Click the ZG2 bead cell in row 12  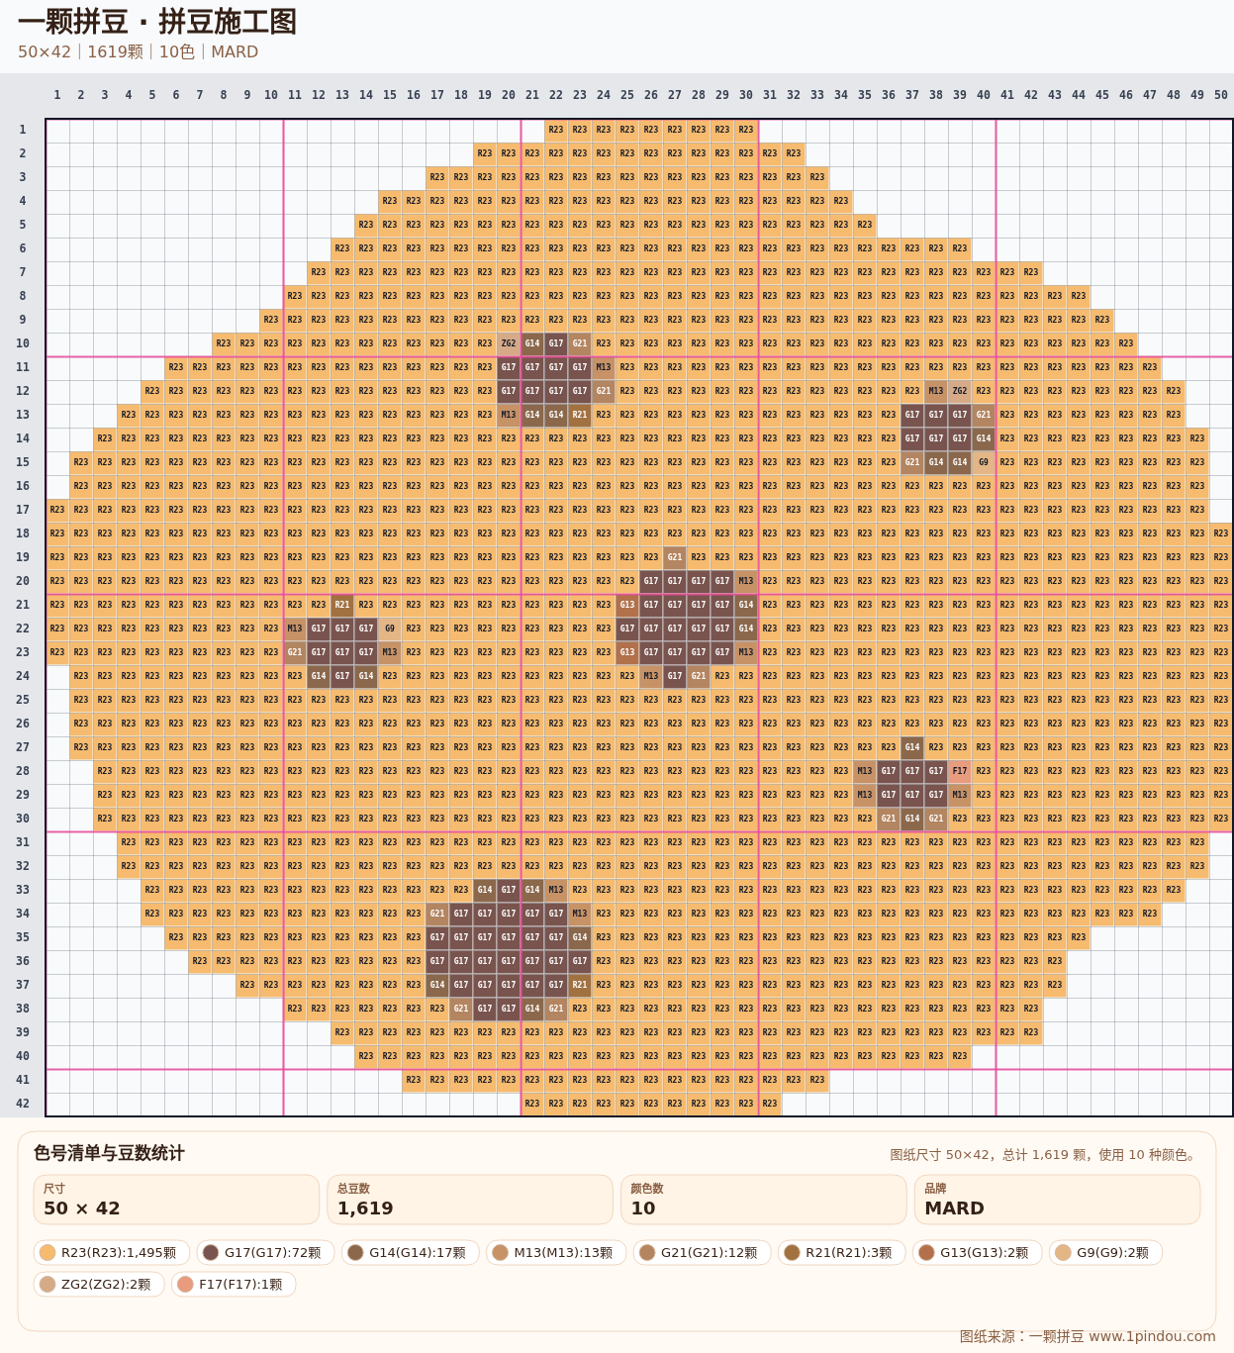point(960,391)
